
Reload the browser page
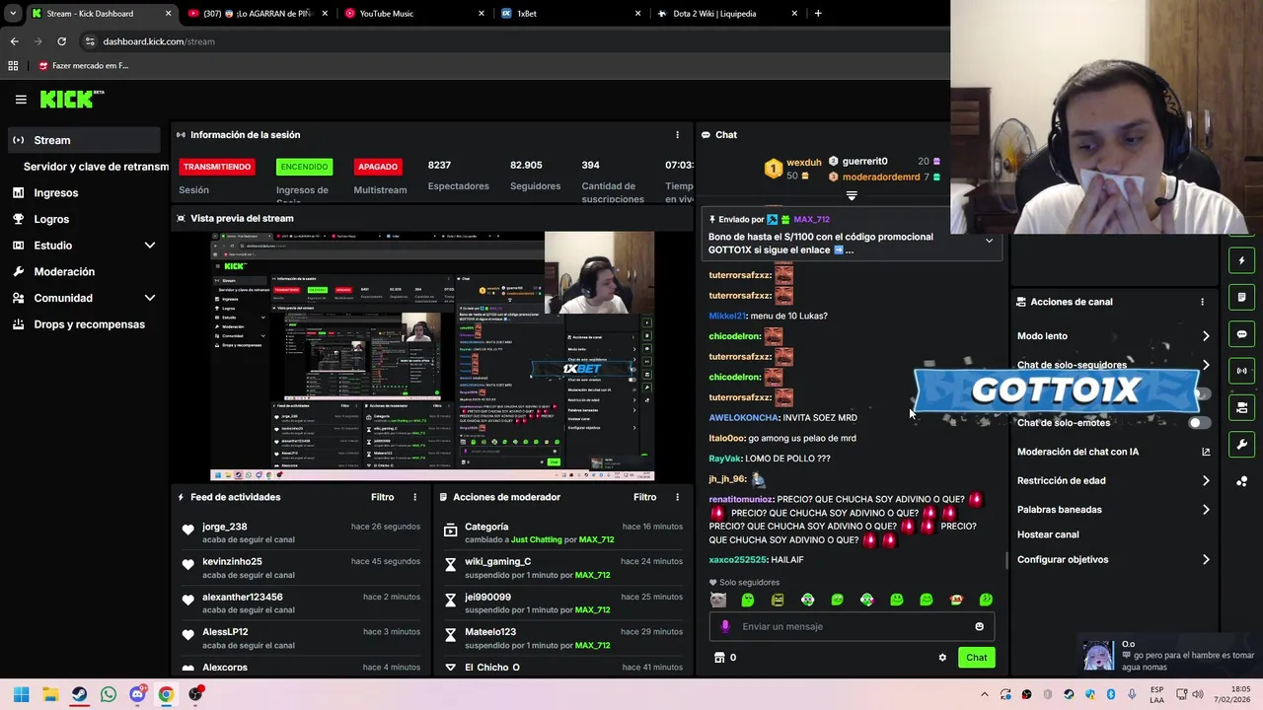tap(61, 41)
